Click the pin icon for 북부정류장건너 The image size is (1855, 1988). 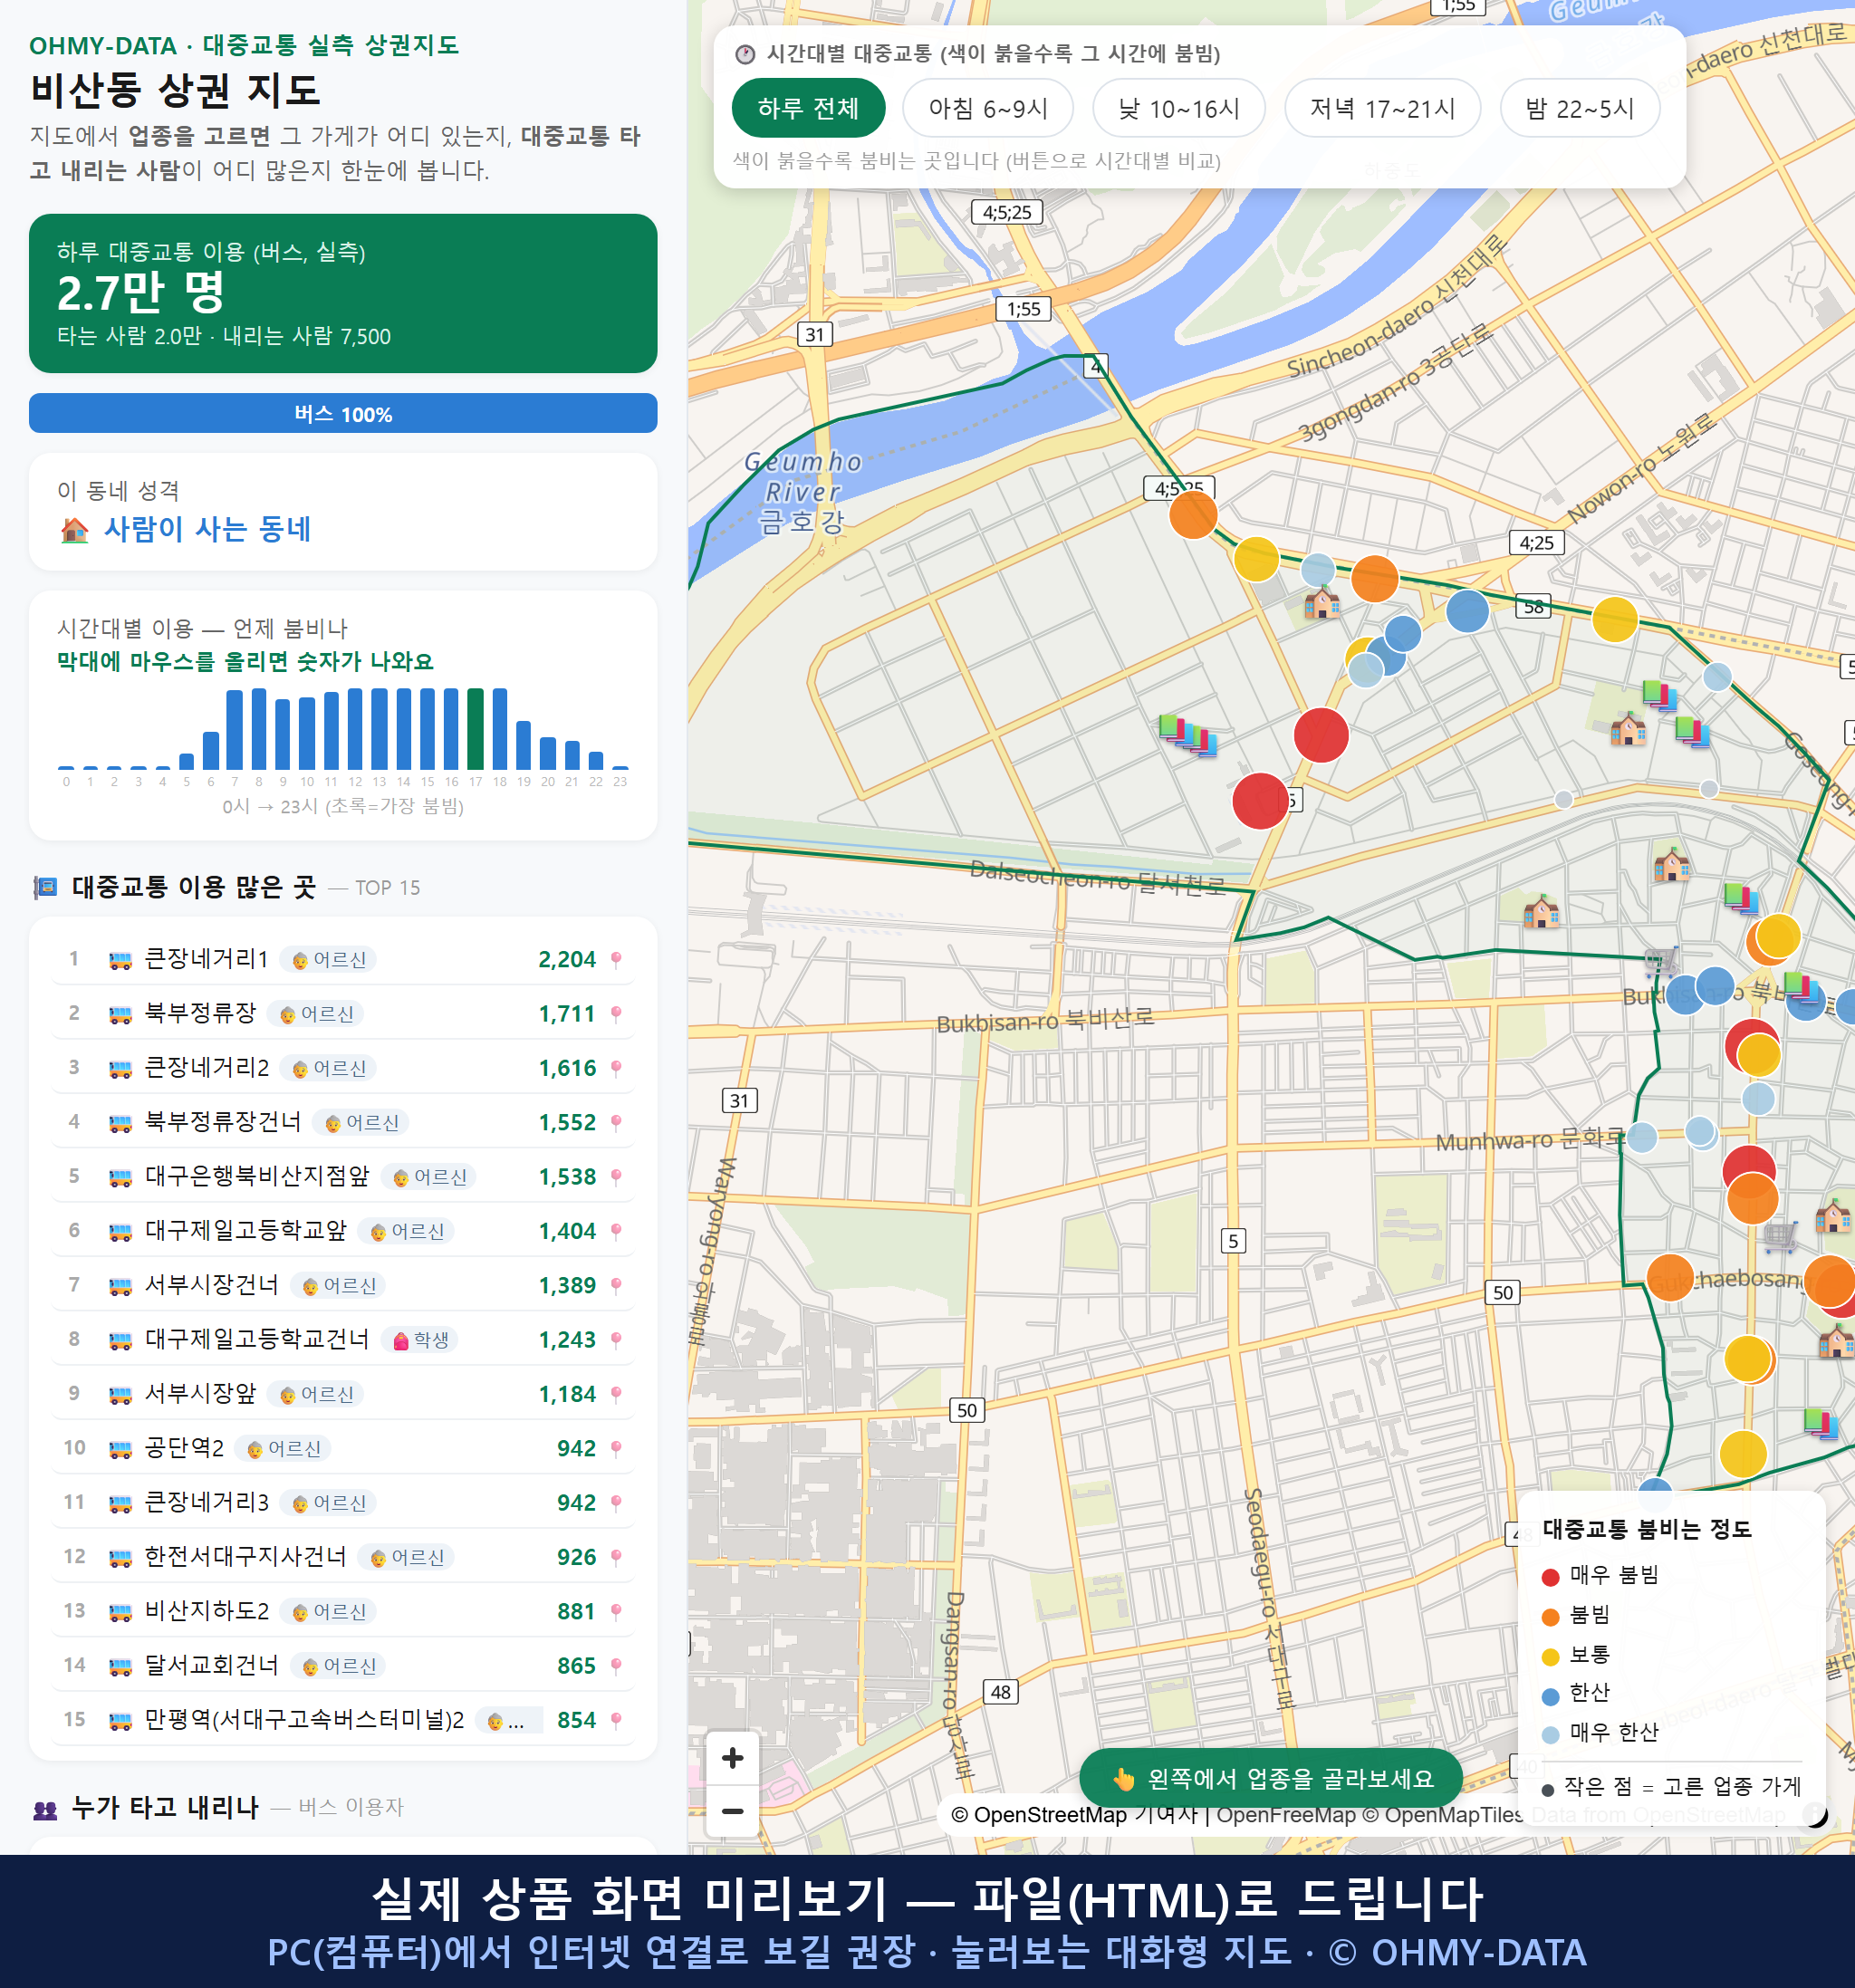(616, 1123)
